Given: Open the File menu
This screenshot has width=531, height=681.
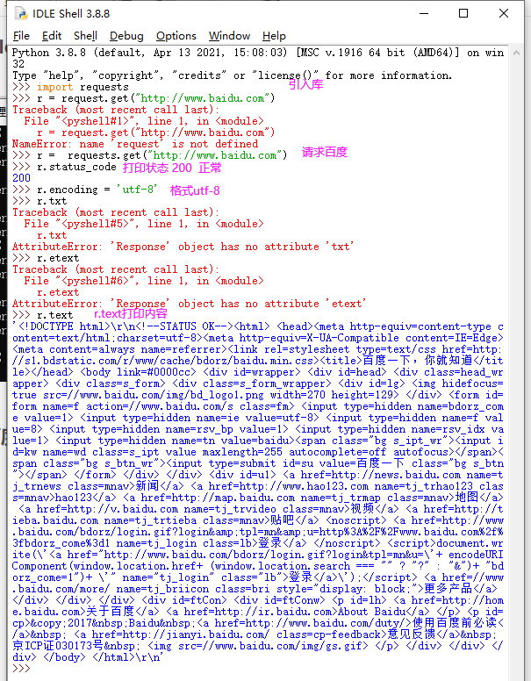Looking at the screenshot, I should click(21, 36).
